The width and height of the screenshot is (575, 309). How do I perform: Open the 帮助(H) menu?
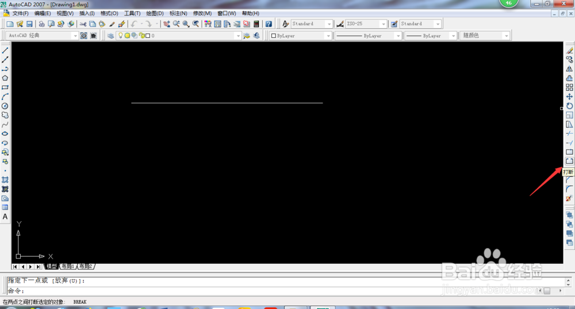(x=251, y=13)
